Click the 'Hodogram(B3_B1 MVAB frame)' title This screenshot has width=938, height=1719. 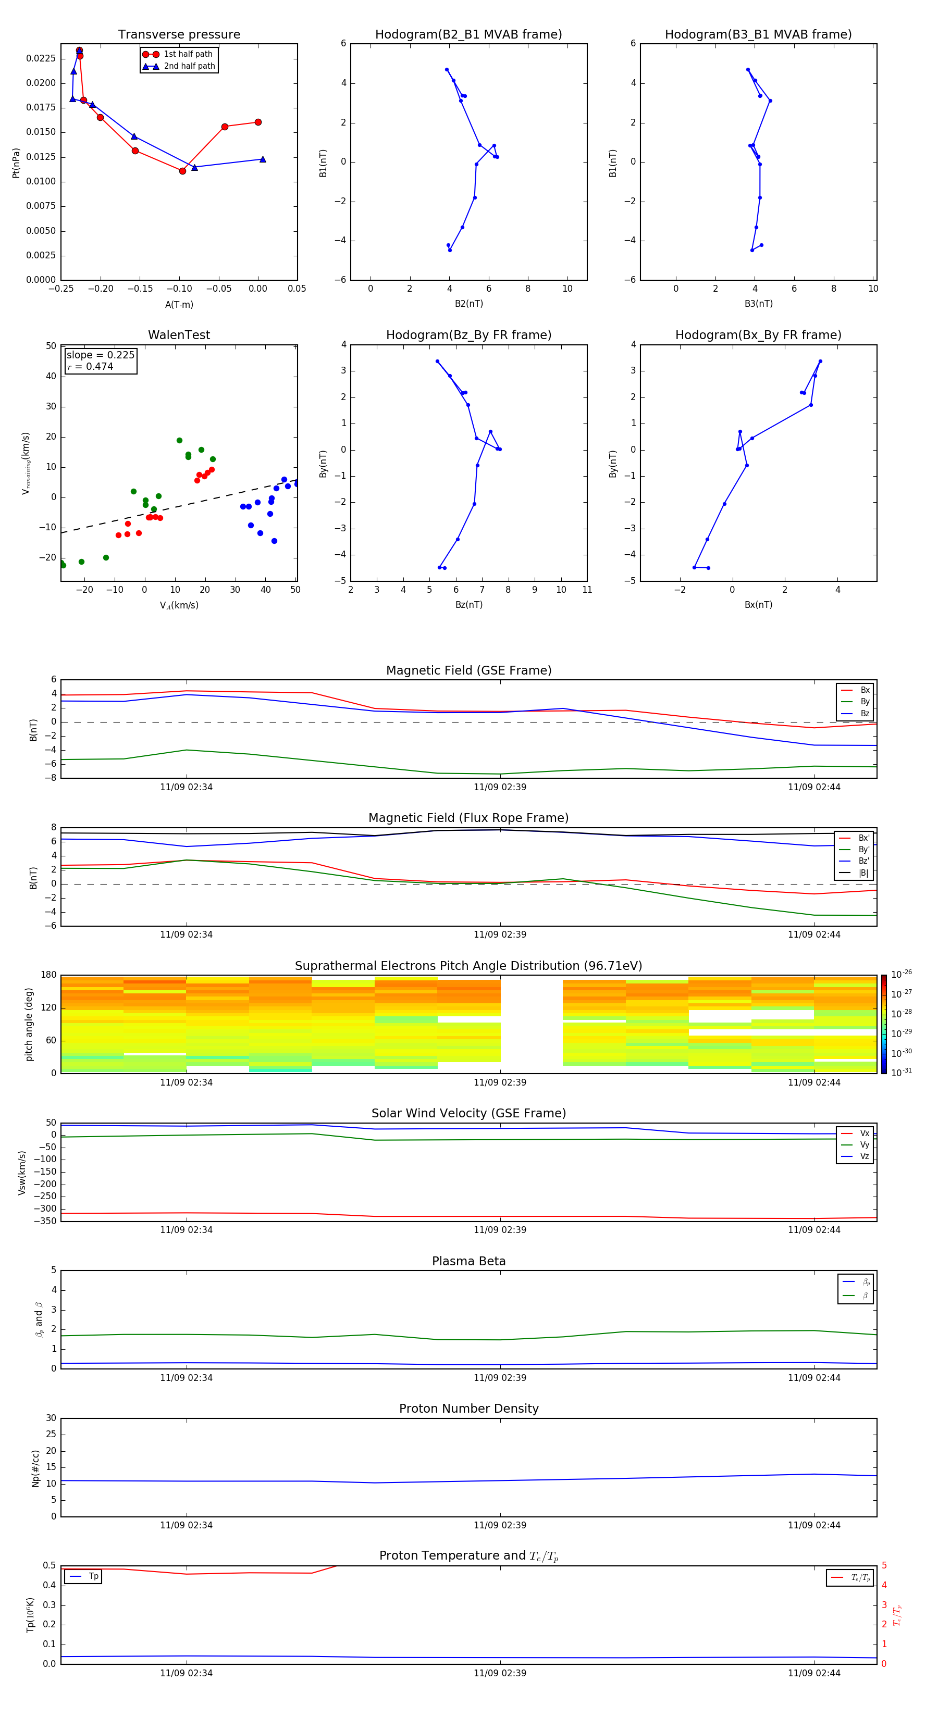tap(758, 35)
